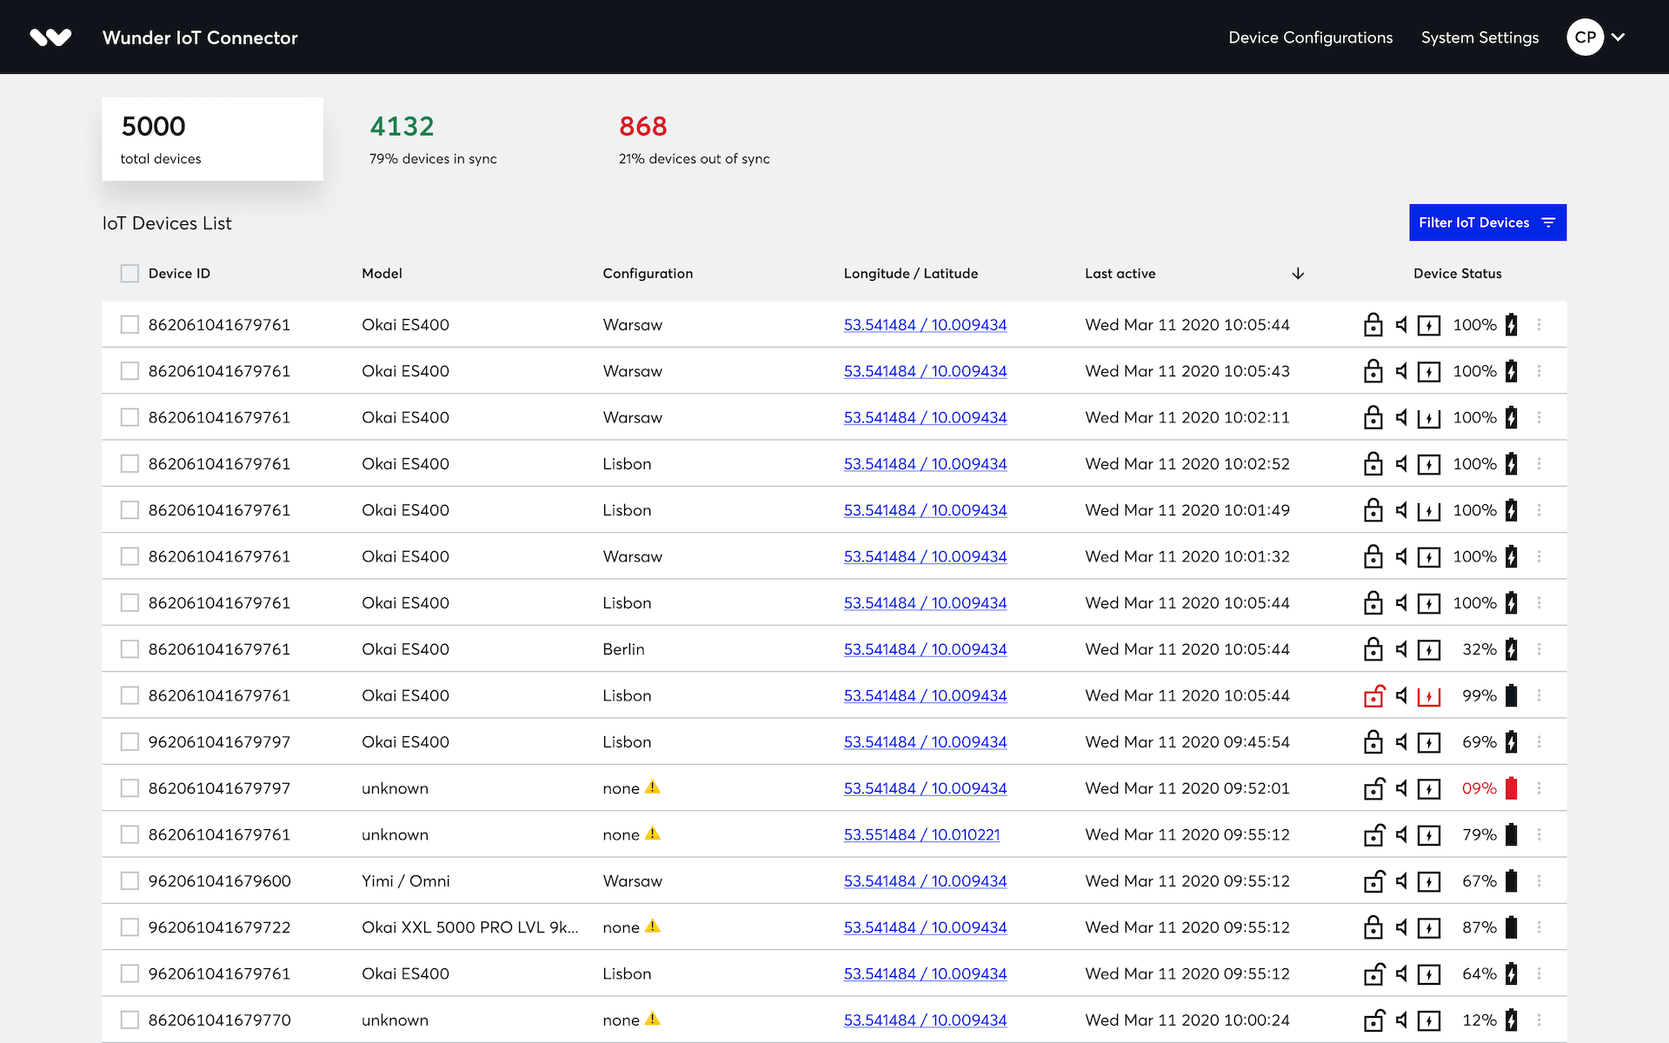Click the speaker icon on the first row
The height and width of the screenshot is (1043, 1669).
1401,324
